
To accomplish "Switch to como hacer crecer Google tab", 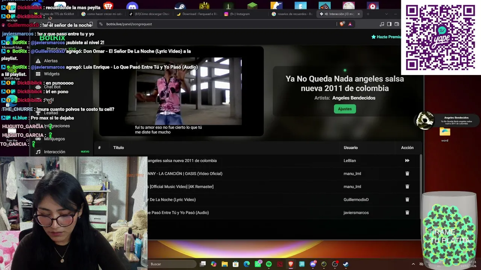I will click(x=103, y=14).
